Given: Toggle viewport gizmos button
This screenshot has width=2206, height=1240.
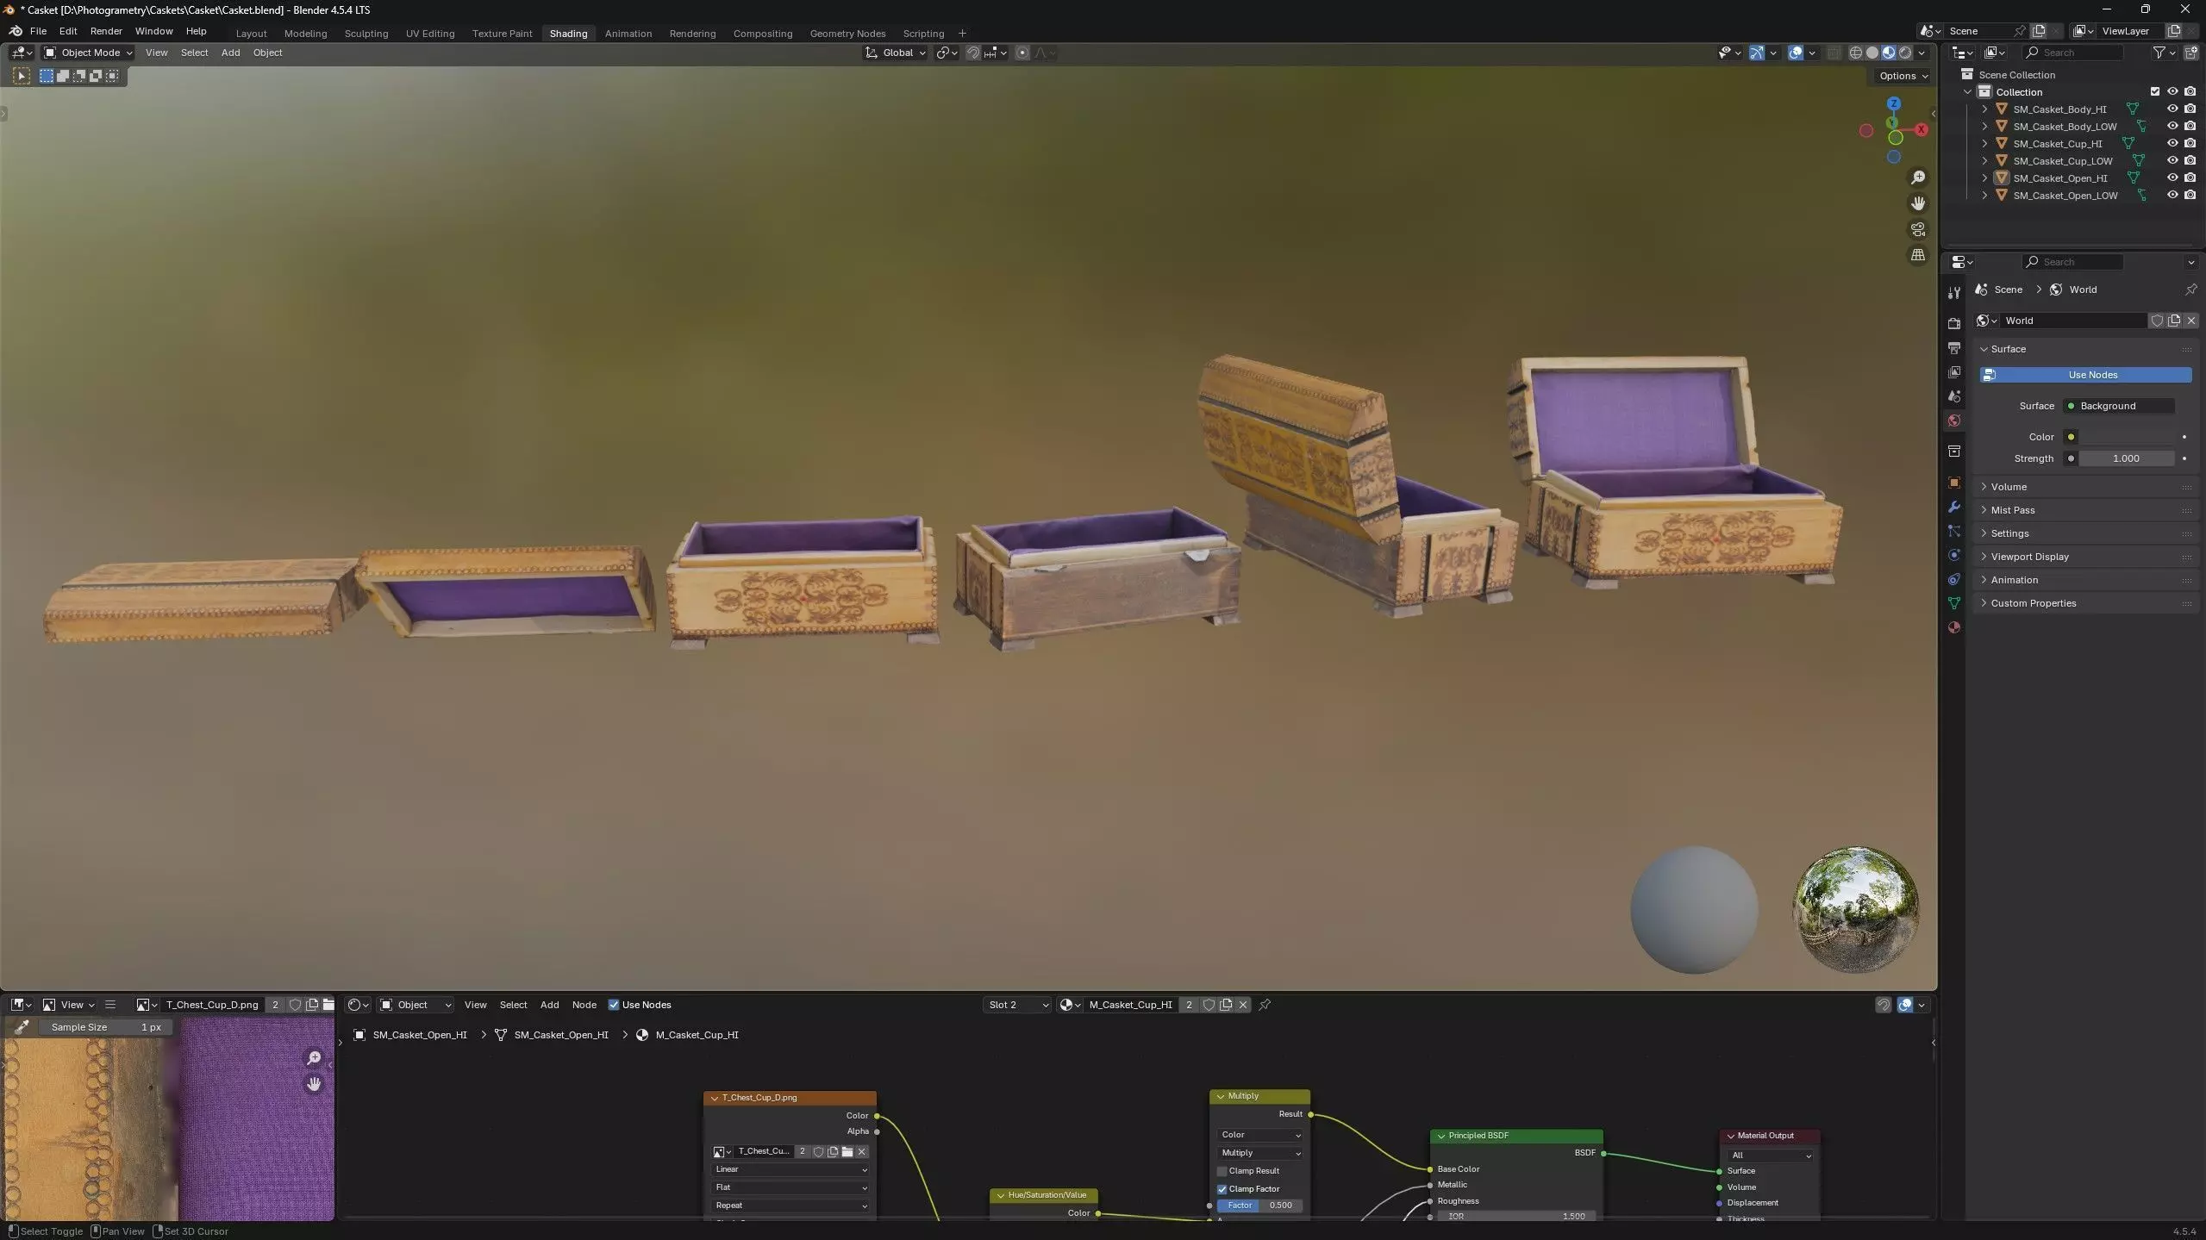Looking at the screenshot, I should (1756, 53).
